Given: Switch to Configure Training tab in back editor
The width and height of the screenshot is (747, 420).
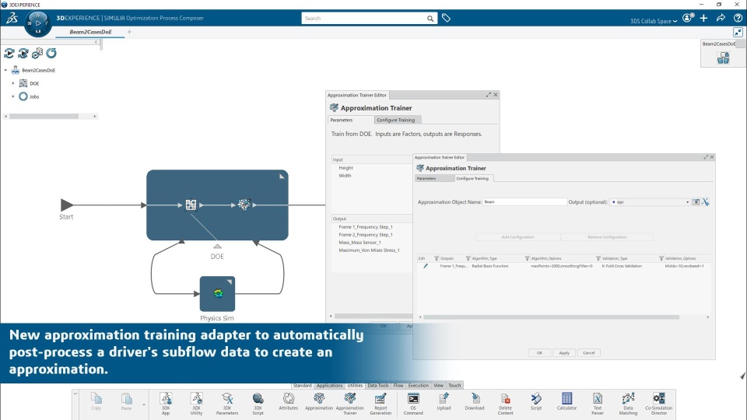Looking at the screenshot, I should (396, 120).
